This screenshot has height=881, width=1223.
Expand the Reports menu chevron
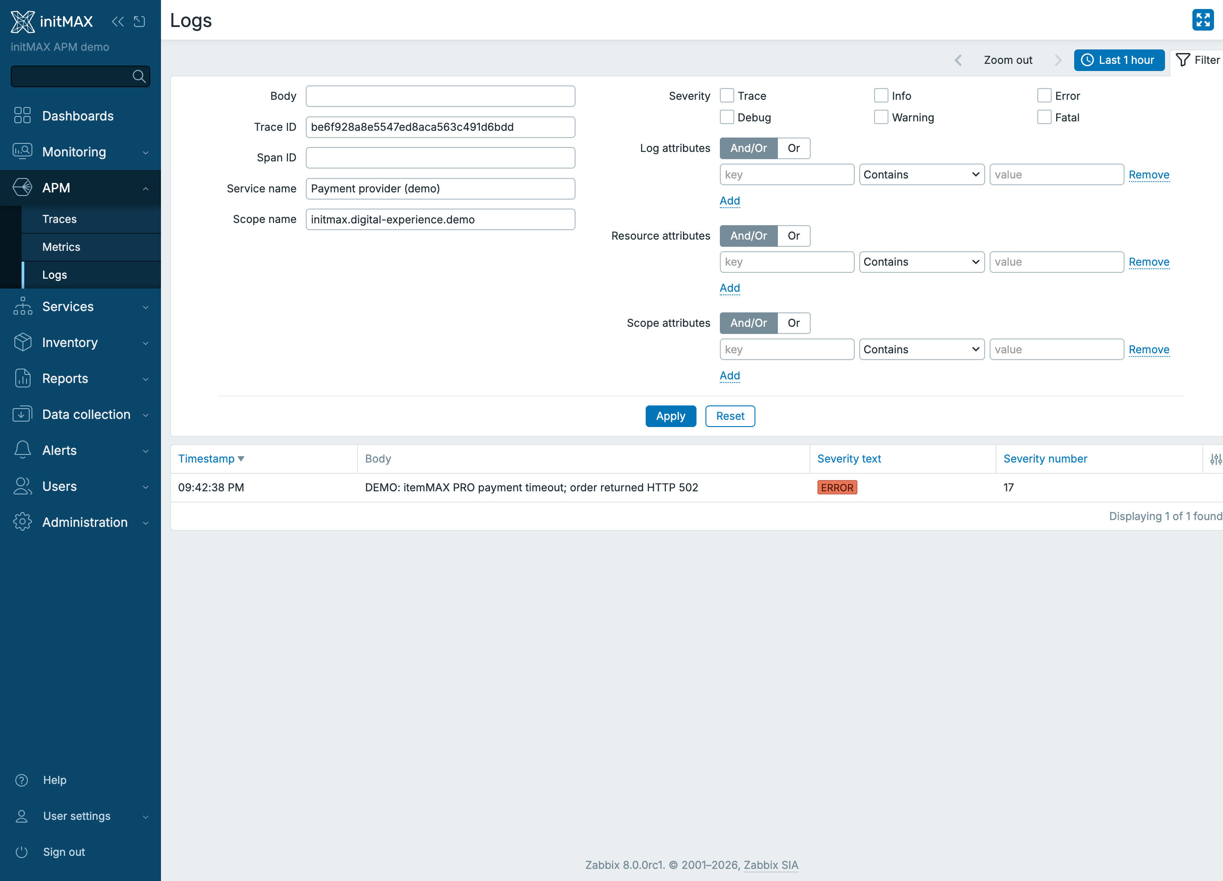[x=146, y=379]
